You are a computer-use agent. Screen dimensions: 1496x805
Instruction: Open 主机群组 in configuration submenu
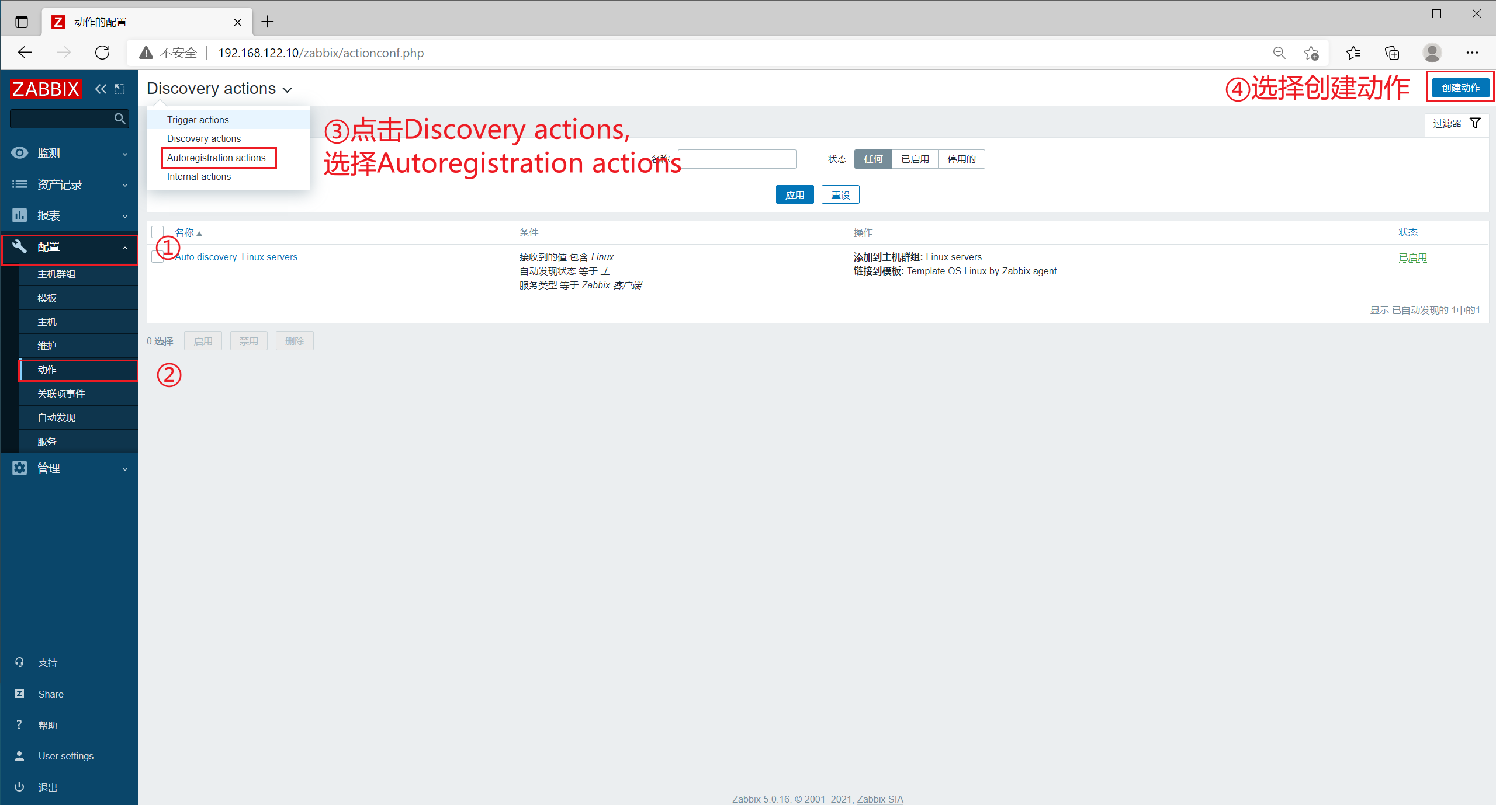pyautogui.click(x=79, y=274)
